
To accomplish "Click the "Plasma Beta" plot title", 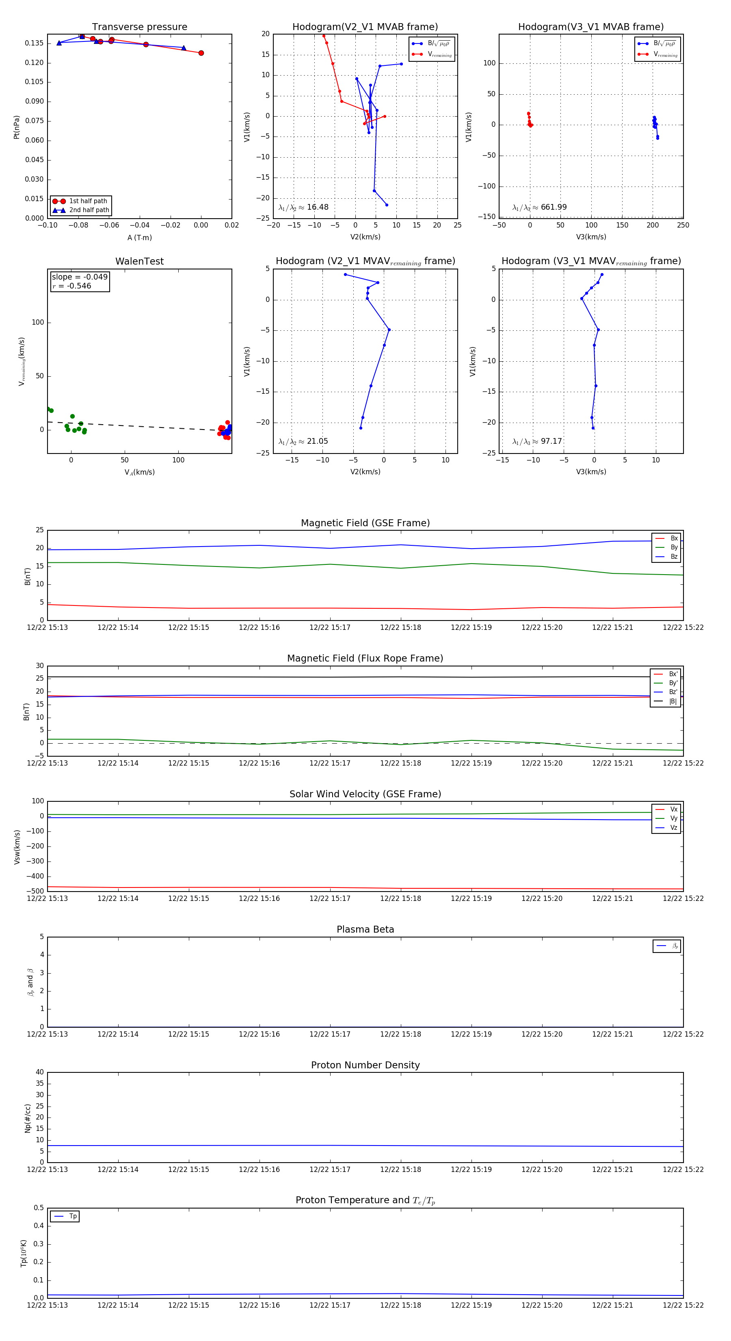I will (x=365, y=930).
